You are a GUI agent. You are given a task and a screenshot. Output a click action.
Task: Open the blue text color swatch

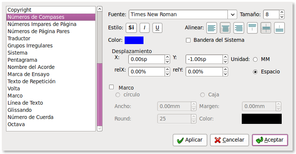point(134,40)
